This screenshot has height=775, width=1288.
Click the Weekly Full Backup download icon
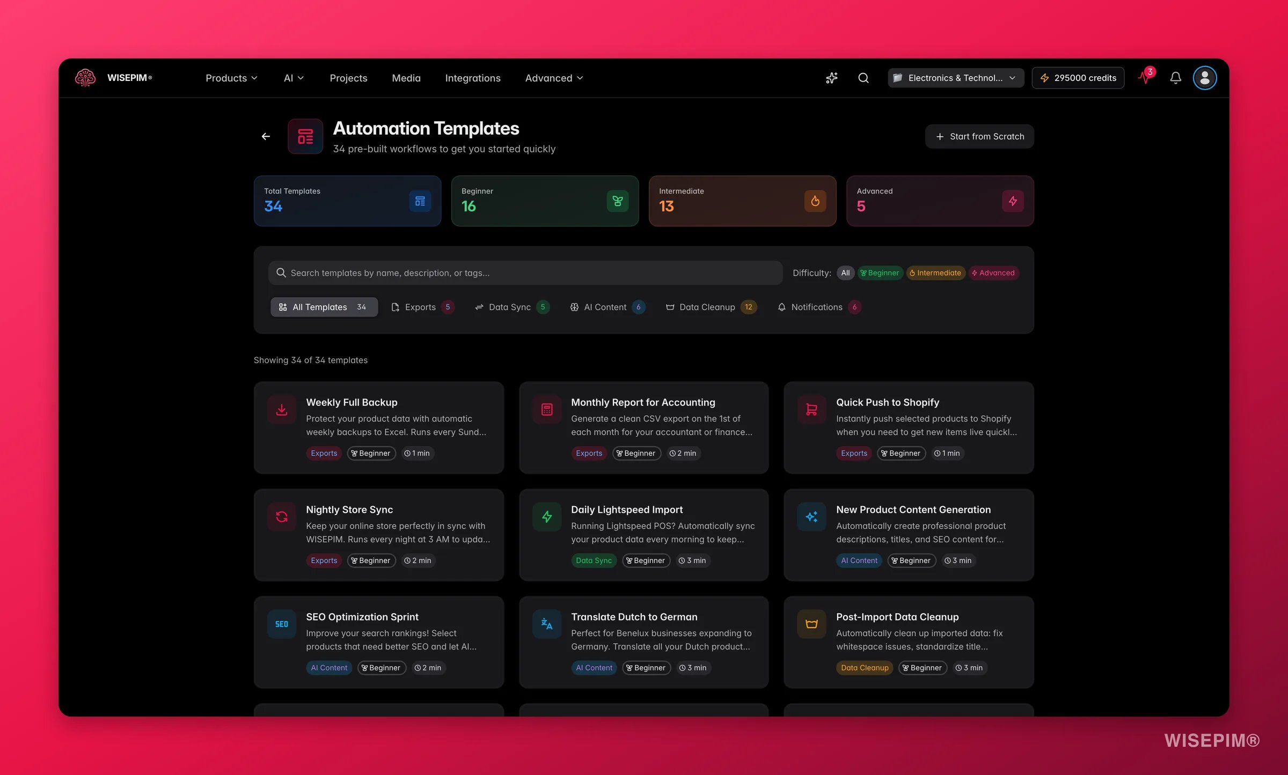pos(282,410)
